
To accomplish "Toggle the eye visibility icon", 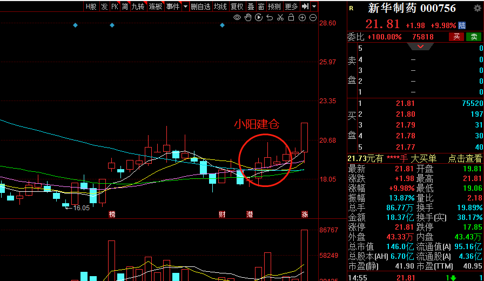I will (x=237, y=18).
